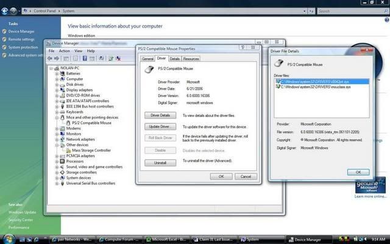This screenshot has width=390, height=244.
Task: Click the shield icon beside Remote settings
Action: click(x=4, y=39)
